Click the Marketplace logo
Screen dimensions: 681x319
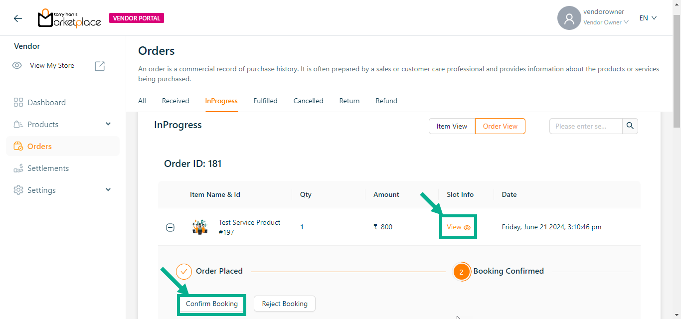click(69, 18)
